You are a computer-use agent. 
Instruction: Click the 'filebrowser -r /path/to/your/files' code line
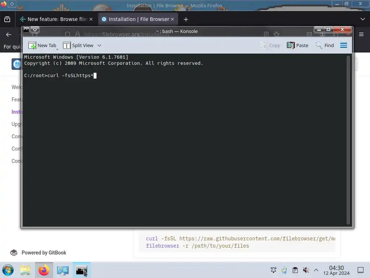(x=198, y=246)
